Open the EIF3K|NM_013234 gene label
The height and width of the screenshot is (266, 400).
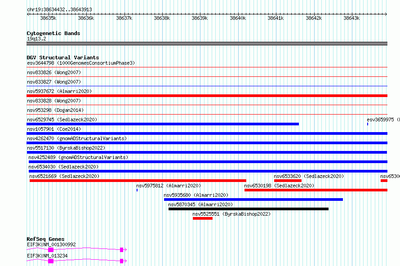(47, 256)
